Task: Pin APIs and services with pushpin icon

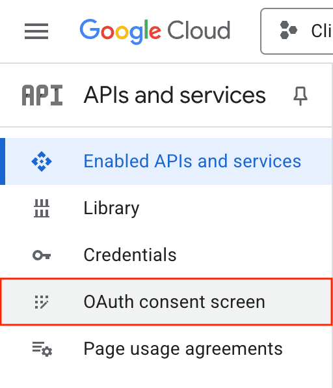Action: (x=300, y=96)
